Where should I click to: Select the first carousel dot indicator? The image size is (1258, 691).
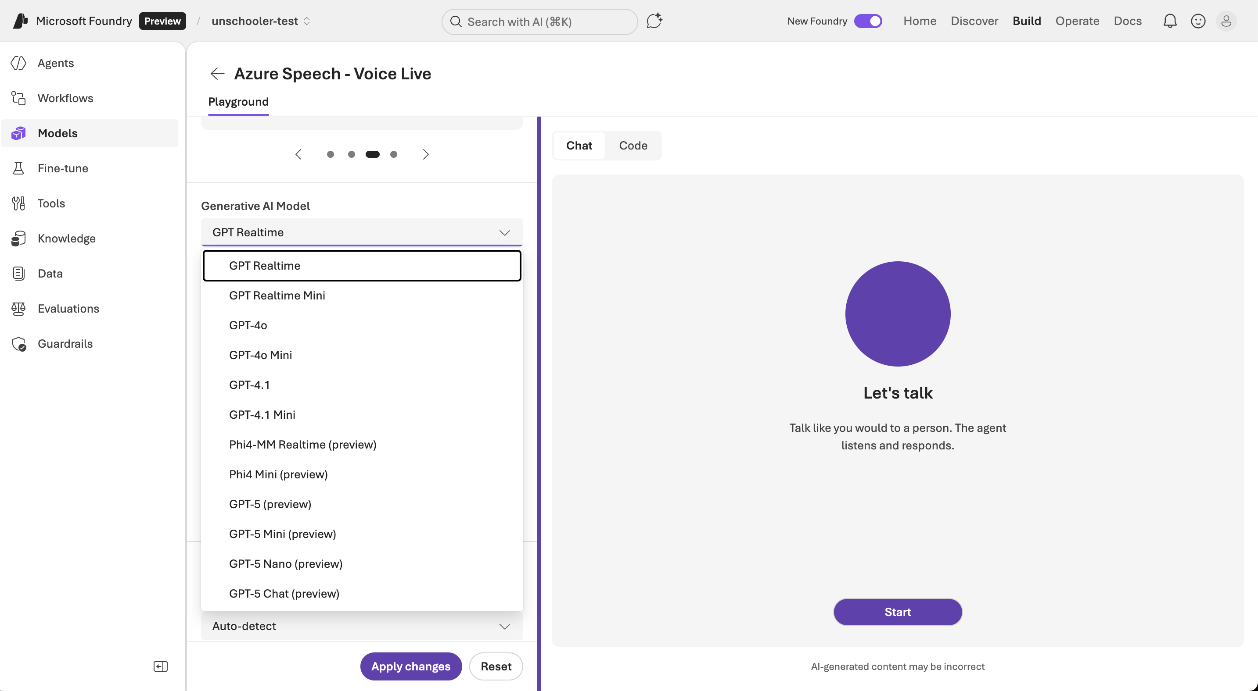[x=330, y=155]
